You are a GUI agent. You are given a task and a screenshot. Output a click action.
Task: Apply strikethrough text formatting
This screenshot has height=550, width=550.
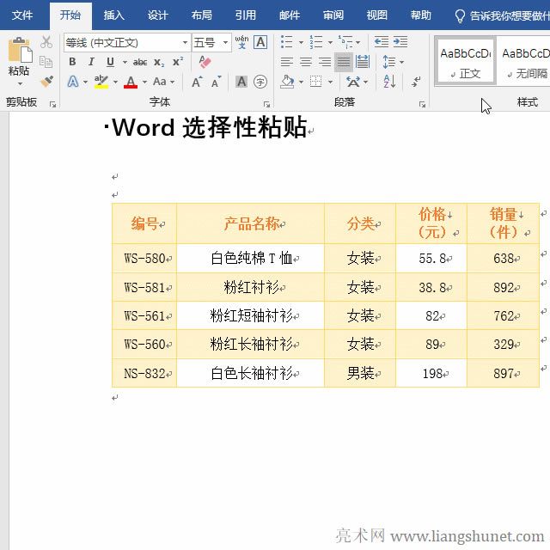140,62
